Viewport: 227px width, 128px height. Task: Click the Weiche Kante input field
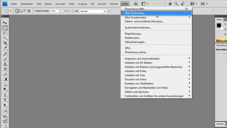(x=54, y=11)
